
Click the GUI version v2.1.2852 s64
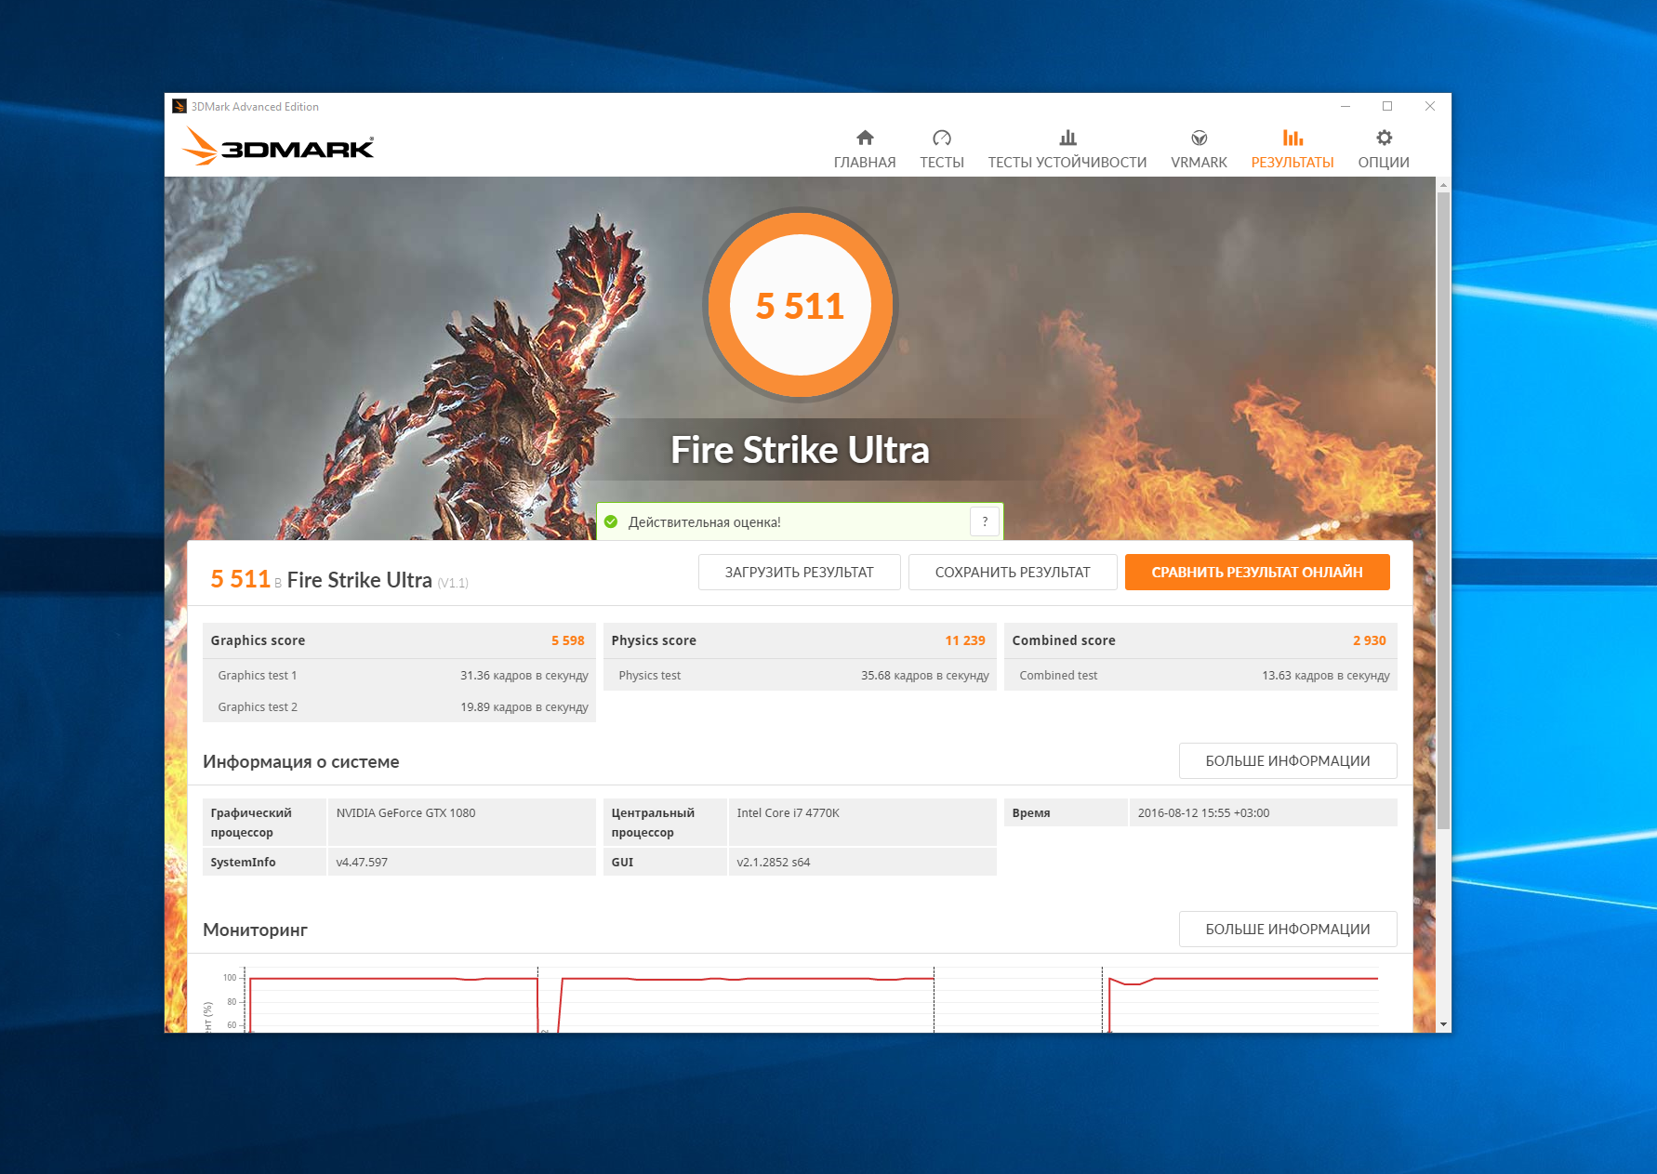tap(774, 863)
